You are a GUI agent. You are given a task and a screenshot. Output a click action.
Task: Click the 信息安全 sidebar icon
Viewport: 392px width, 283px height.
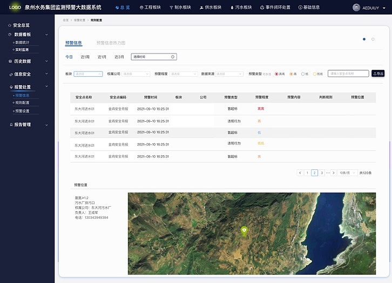point(11,74)
